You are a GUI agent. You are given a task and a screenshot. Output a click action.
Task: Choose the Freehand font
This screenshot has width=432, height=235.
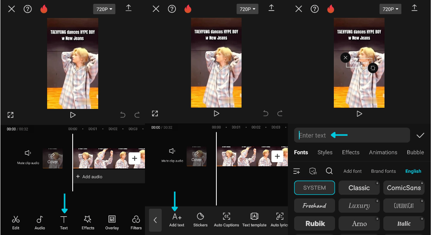pos(314,206)
